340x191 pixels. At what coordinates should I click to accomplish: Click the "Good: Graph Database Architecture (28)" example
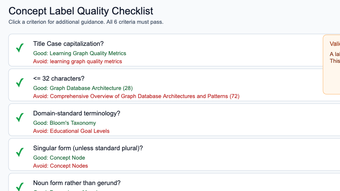[83, 88]
